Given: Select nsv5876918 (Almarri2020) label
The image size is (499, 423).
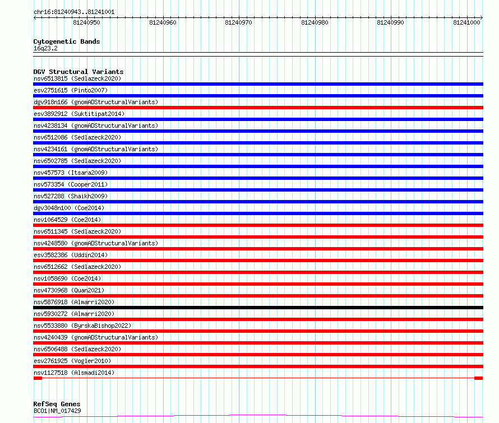Looking at the screenshot, I should point(74,302).
